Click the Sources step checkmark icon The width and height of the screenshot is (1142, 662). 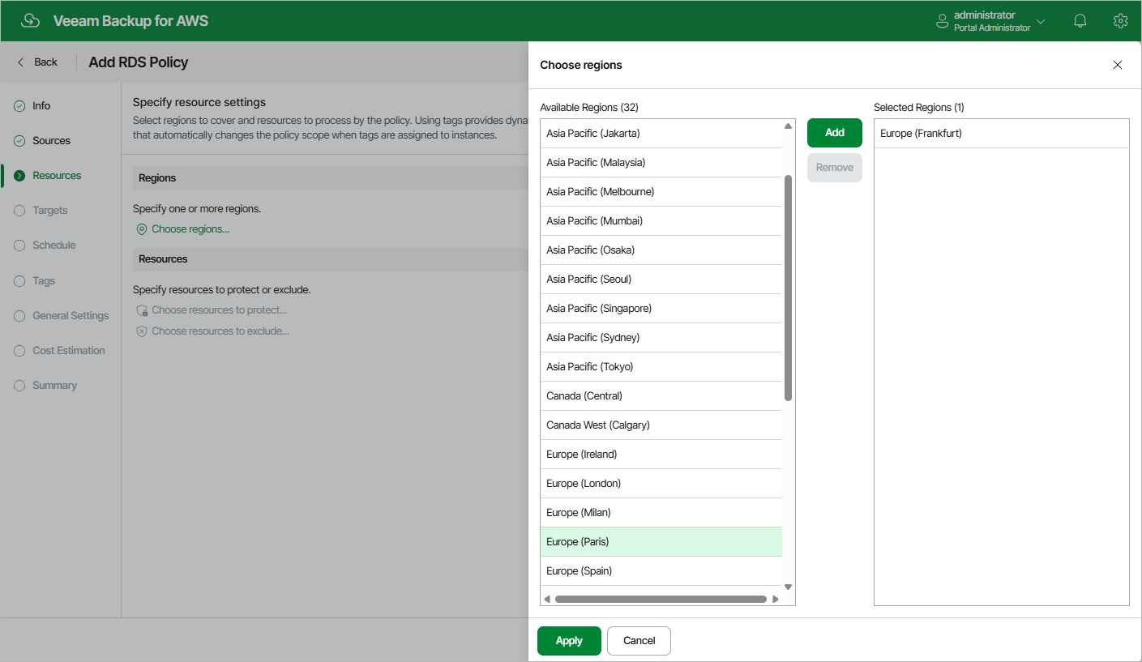pyautogui.click(x=19, y=141)
